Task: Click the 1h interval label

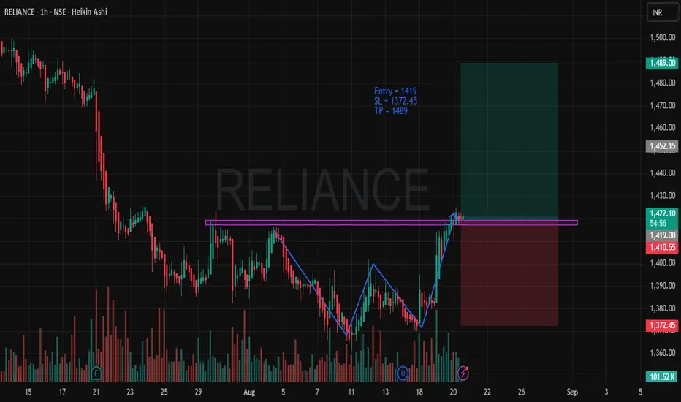Action: [44, 12]
